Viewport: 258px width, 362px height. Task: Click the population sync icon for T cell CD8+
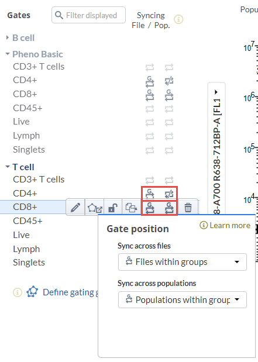[169, 208]
